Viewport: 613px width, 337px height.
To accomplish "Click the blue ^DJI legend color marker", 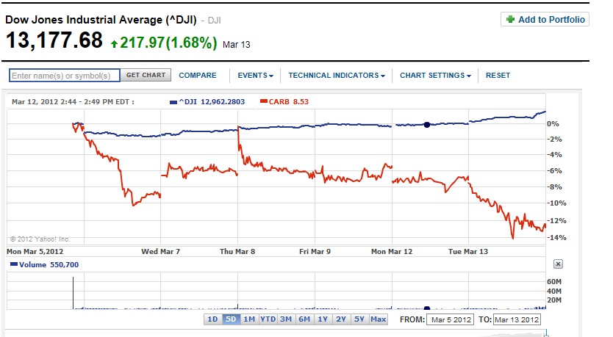I will click(173, 102).
